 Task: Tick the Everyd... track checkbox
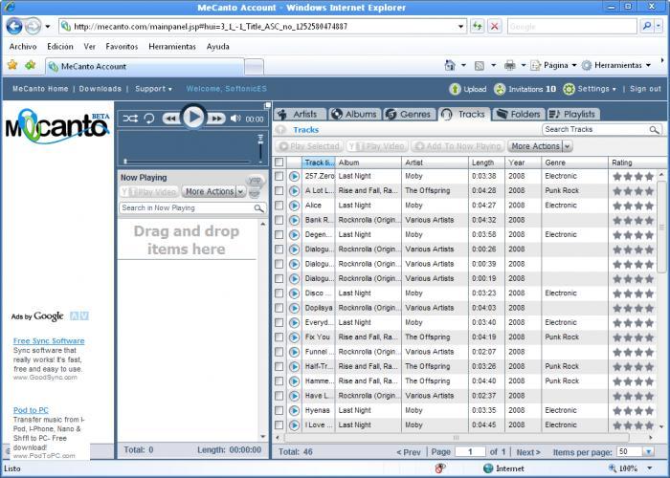pyautogui.click(x=279, y=322)
